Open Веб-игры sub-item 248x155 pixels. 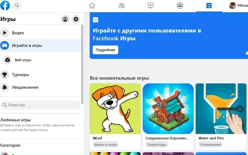41,60
